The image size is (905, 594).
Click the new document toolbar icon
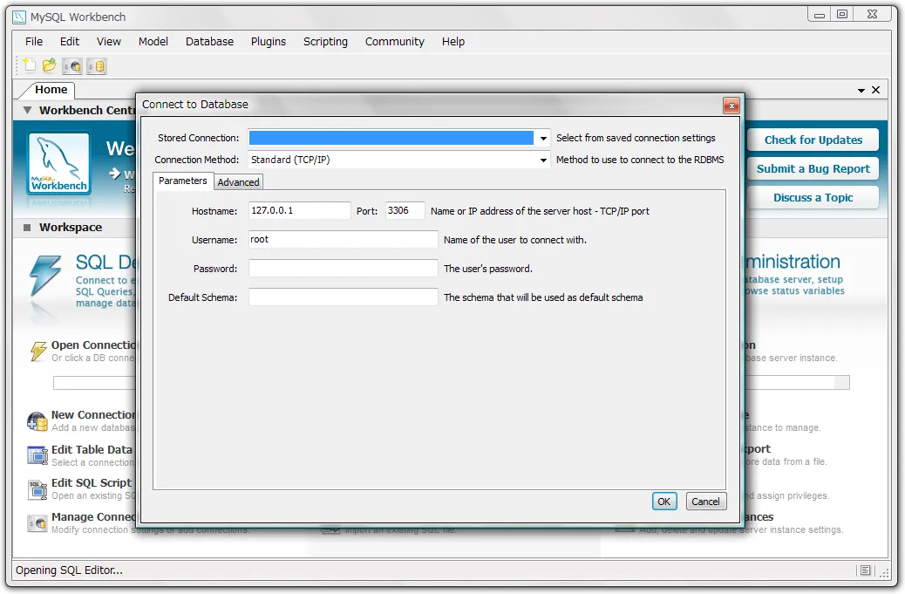[x=30, y=65]
